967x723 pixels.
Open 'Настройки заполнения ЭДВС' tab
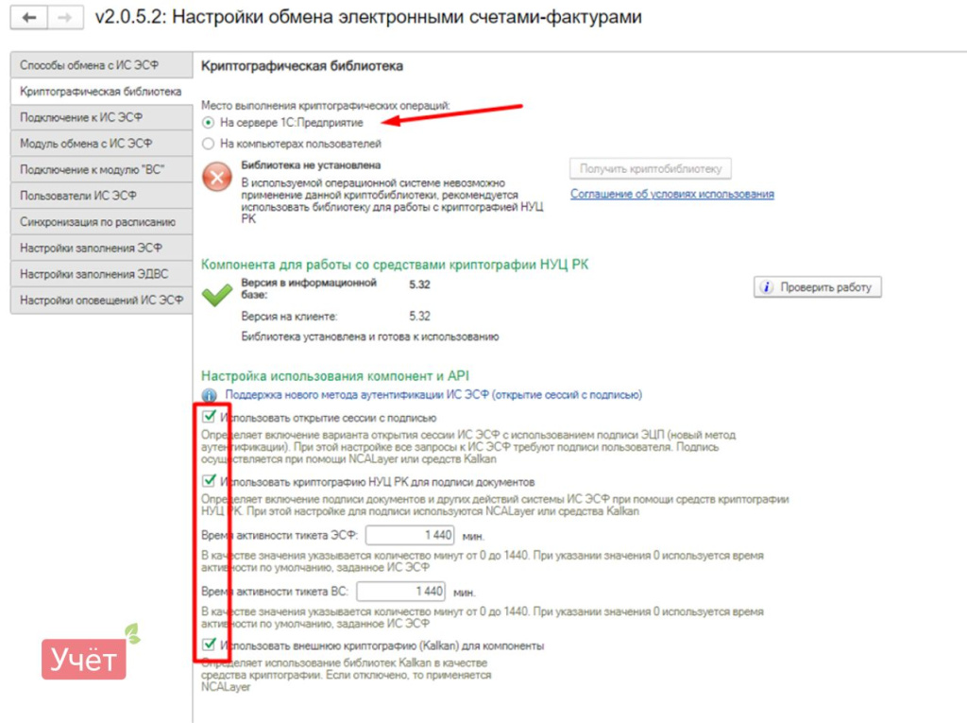click(x=102, y=273)
